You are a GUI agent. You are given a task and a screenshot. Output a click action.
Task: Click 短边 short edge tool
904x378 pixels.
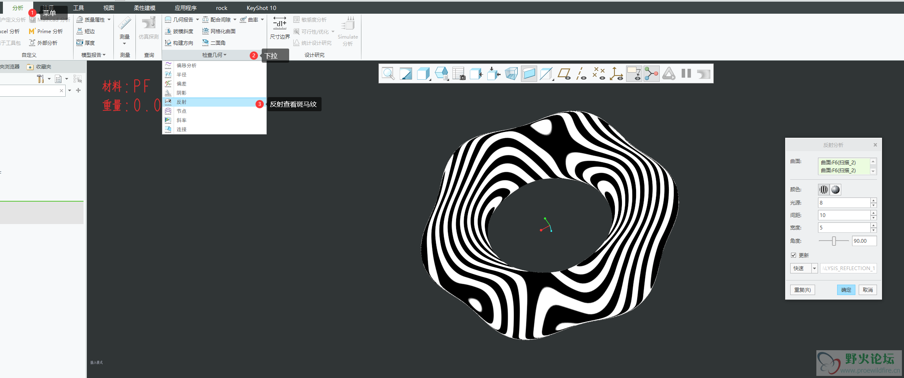pyautogui.click(x=86, y=31)
